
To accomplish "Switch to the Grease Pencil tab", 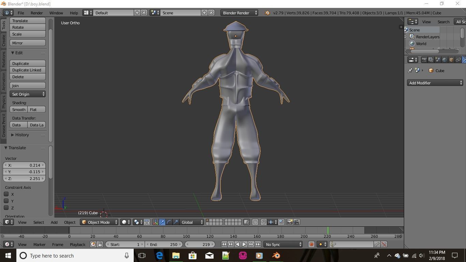I will point(3,126).
